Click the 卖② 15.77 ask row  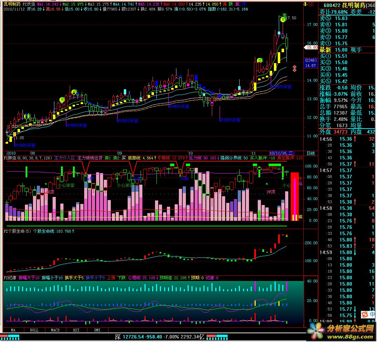pyautogui.click(x=347, y=37)
